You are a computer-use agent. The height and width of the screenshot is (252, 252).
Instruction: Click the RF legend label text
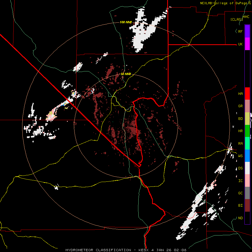240,31
